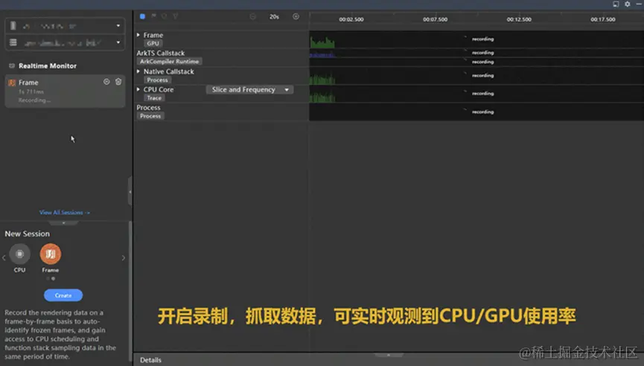Zoom in the timeline with plus icon

[296, 16]
